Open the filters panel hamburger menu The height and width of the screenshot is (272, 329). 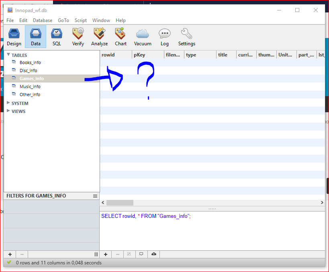(x=95, y=196)
